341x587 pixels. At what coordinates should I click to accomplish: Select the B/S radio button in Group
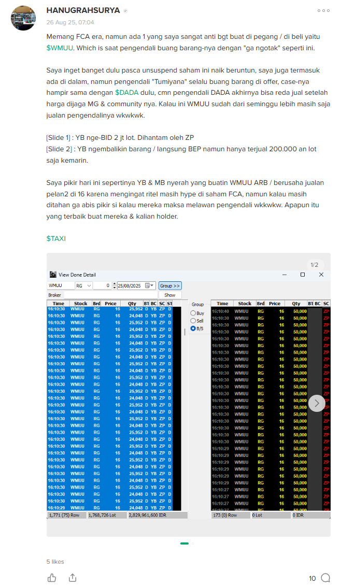point(193,328)
